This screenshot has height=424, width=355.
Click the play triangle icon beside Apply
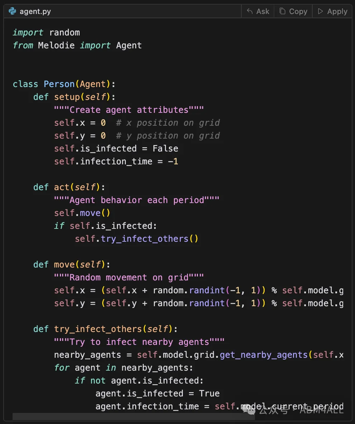coord(320,11)
